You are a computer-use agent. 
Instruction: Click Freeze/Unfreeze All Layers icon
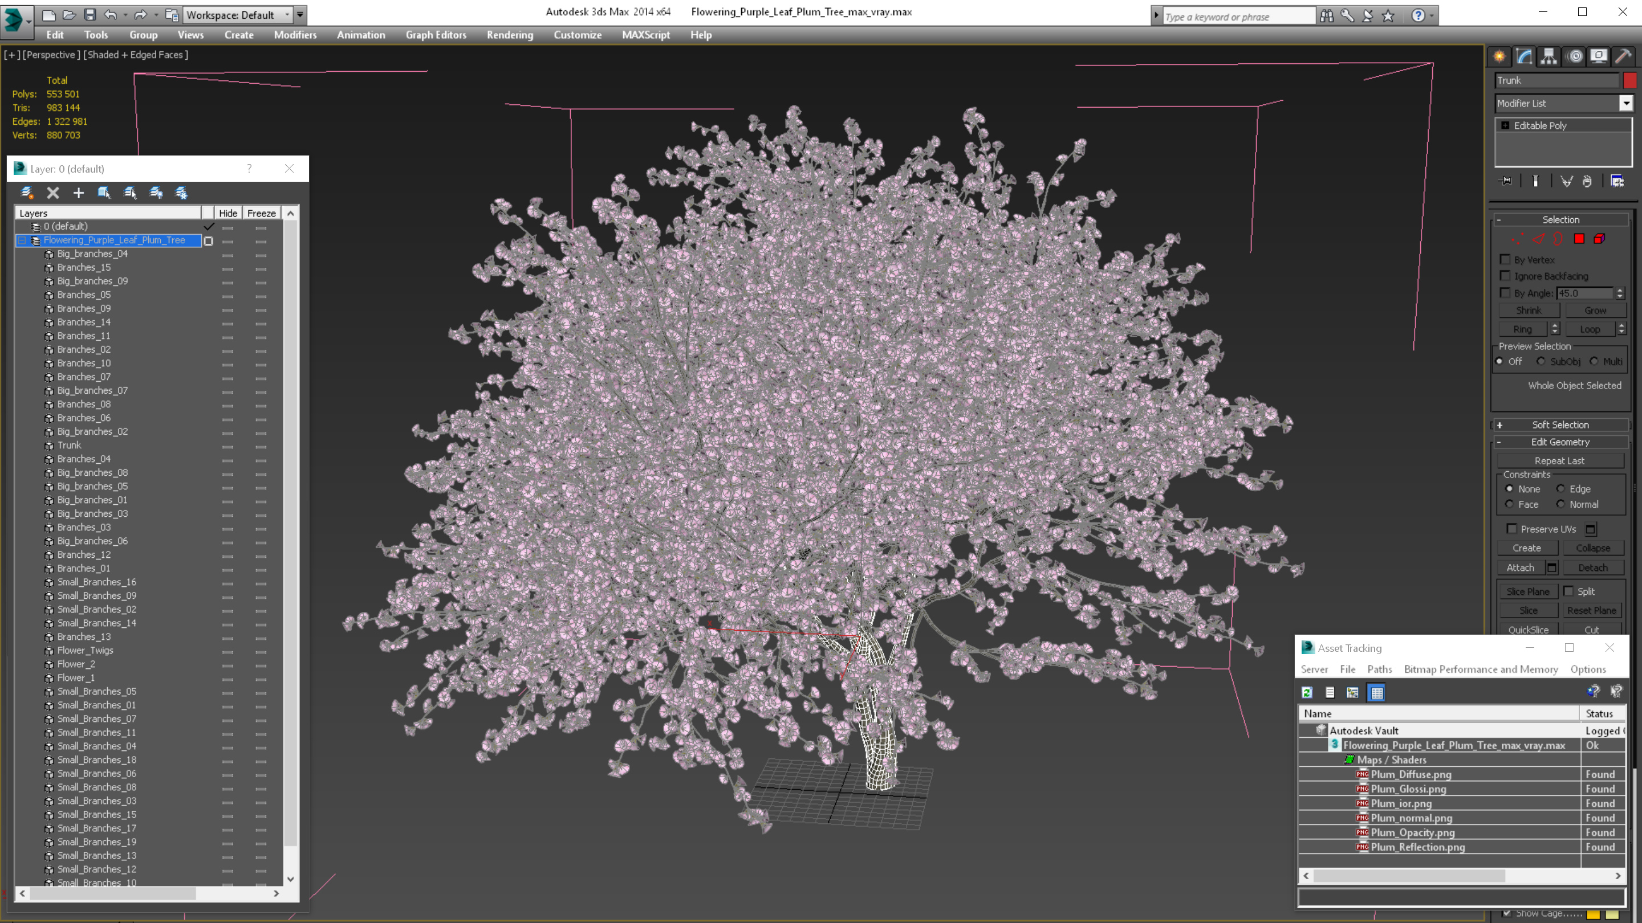[x=181, y=193]
